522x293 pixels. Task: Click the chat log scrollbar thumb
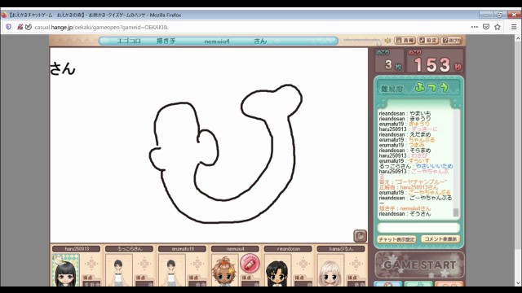[456, 212]
